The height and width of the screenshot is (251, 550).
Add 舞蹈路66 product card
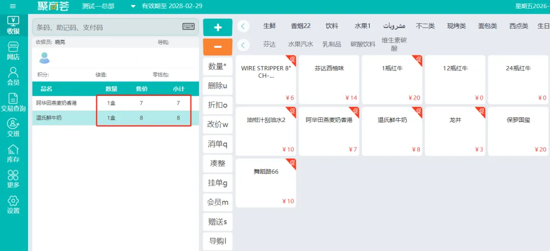tap(266, 183)
